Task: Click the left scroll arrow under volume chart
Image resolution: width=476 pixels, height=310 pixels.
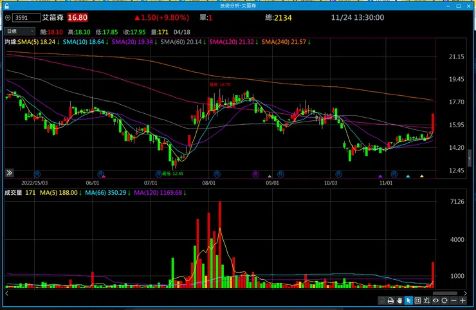Action: (x=6, y=293)
